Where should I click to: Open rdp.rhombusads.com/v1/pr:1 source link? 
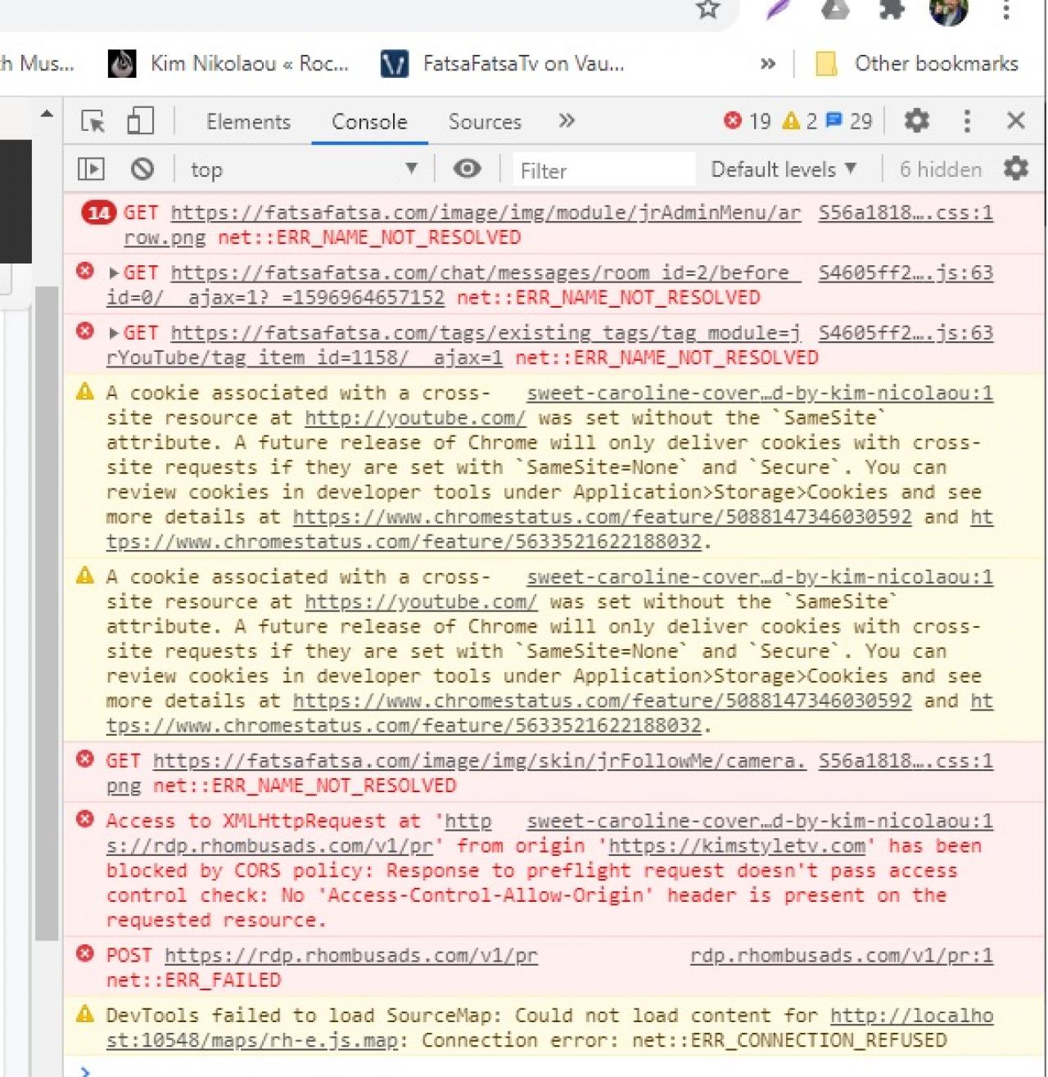pos(842,956)
